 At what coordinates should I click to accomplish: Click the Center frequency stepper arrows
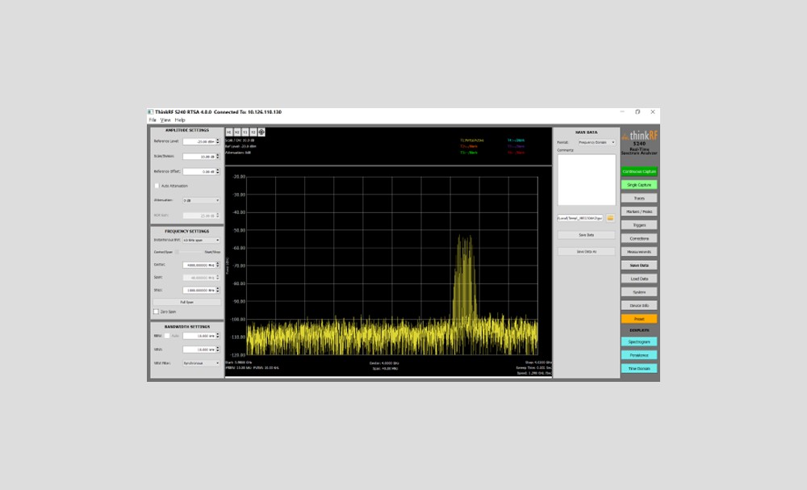coord(217,265)
